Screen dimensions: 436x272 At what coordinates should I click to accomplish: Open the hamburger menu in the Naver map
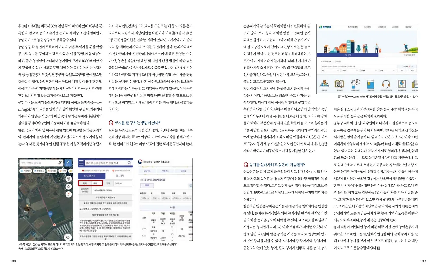click(23, 163)
